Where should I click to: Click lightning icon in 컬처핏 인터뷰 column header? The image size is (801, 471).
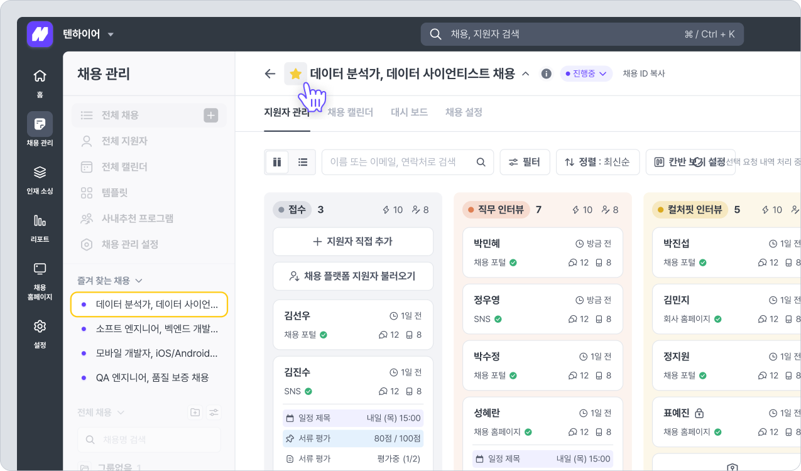766,210
